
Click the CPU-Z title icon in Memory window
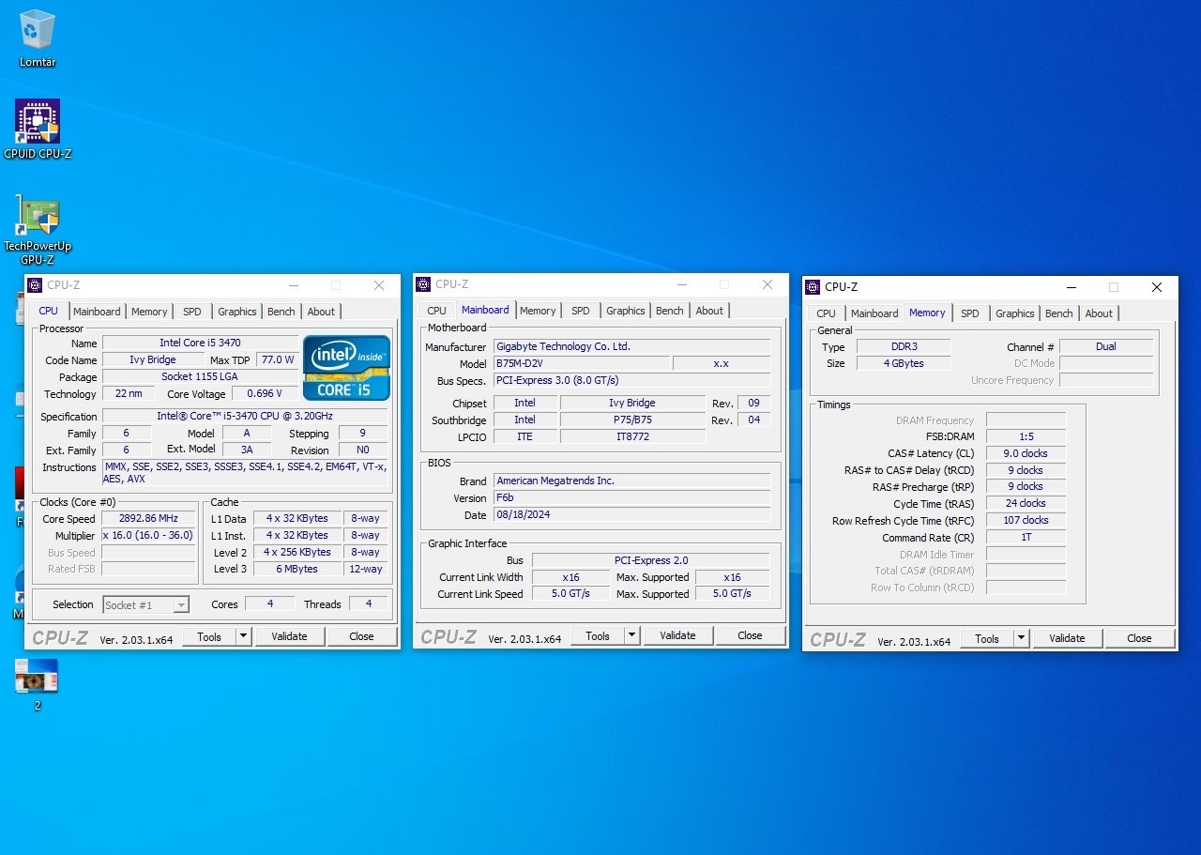pyautogui.click(x=813, y=287)
